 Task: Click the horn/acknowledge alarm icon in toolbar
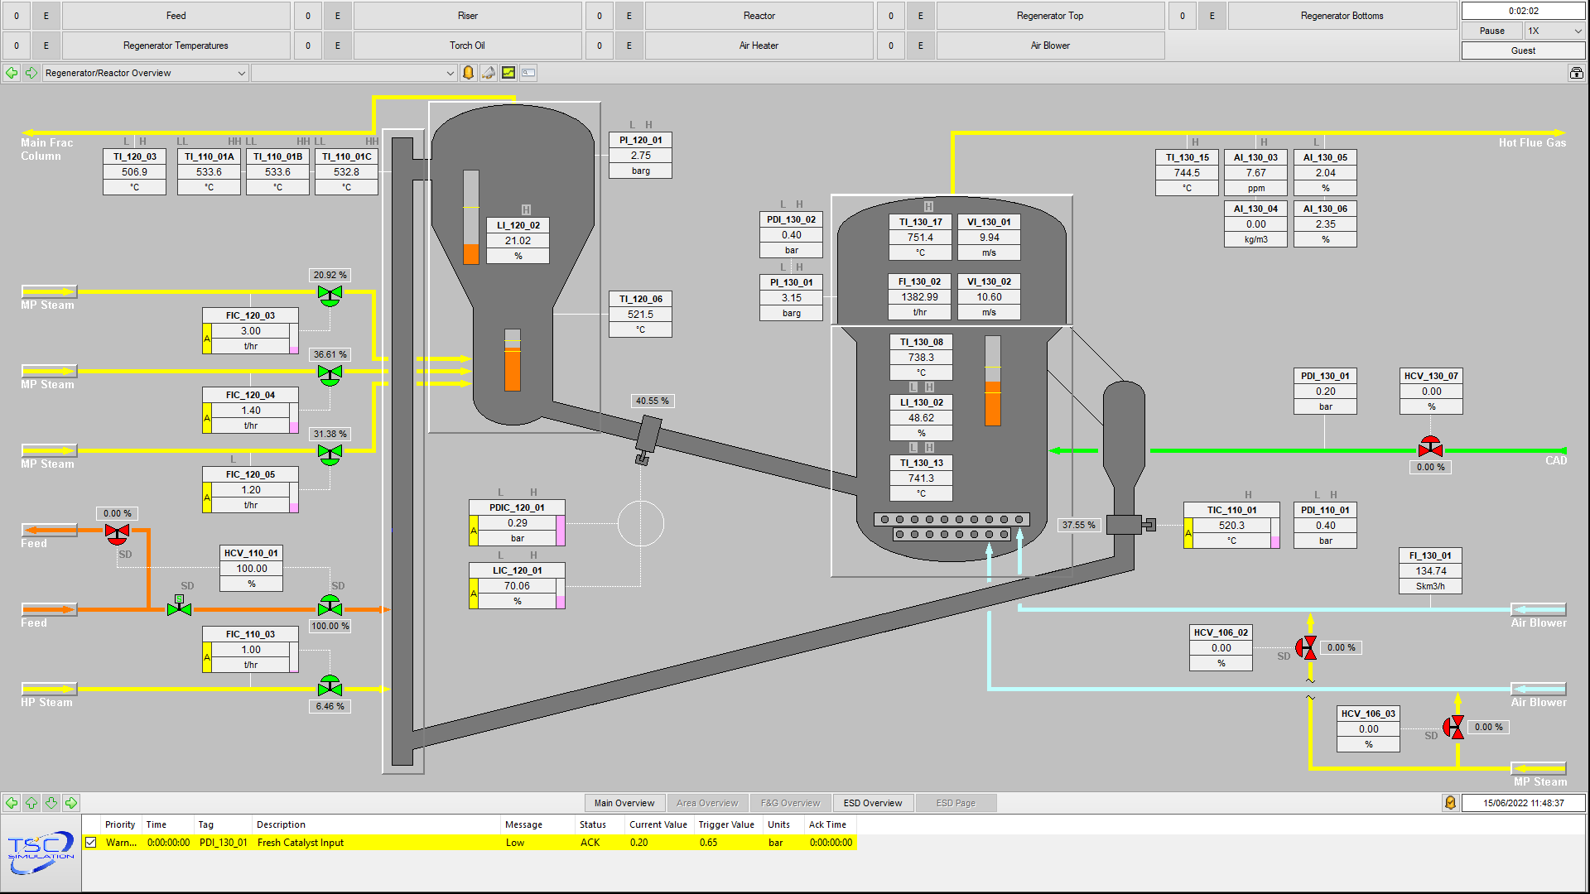point(489,73)
